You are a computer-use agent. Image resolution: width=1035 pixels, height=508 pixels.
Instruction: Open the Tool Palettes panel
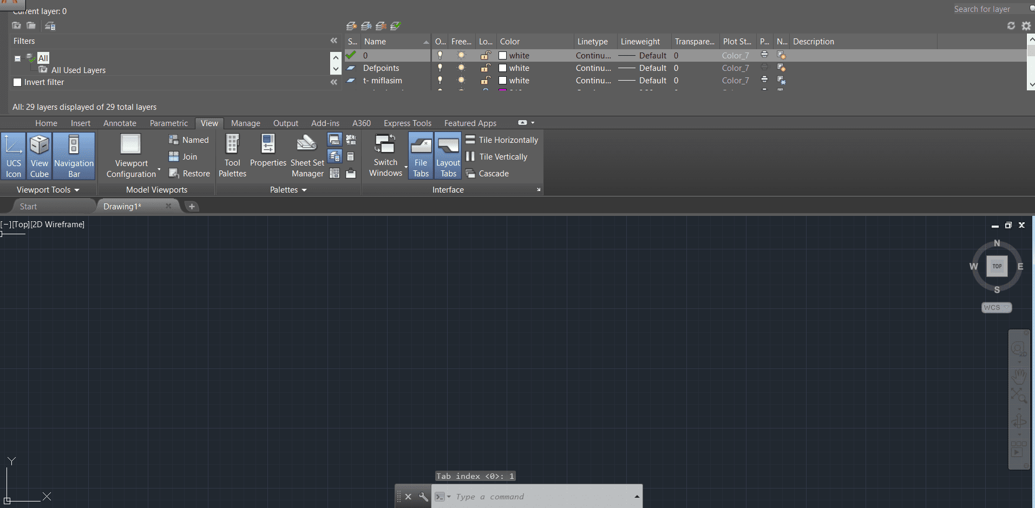pyautogui.click(x=232, y=156)
